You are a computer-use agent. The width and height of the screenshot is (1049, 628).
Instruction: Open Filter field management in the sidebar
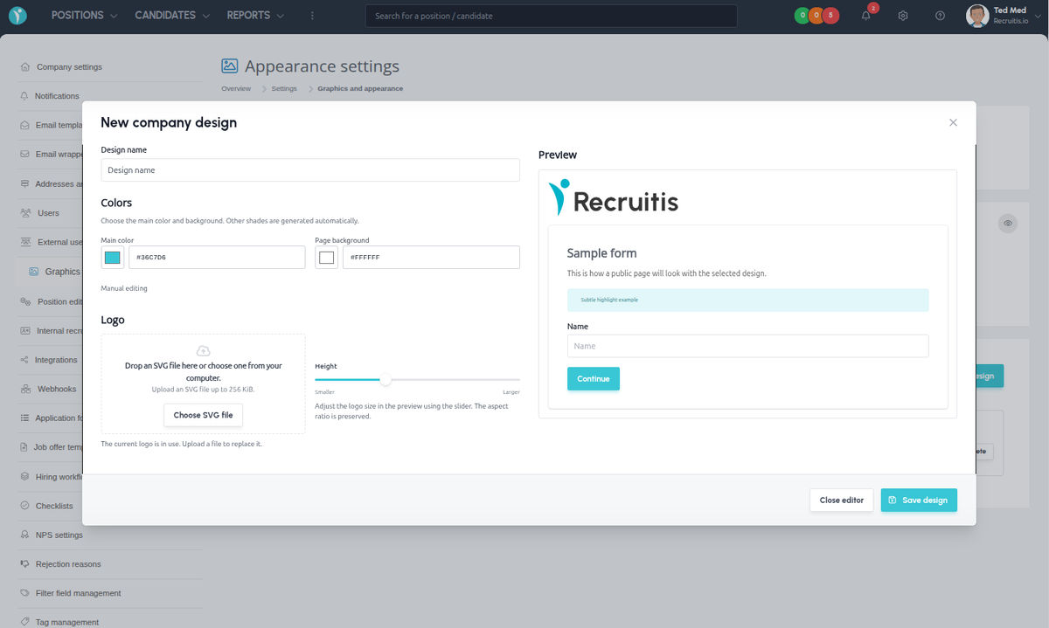(x=79, y=593)
